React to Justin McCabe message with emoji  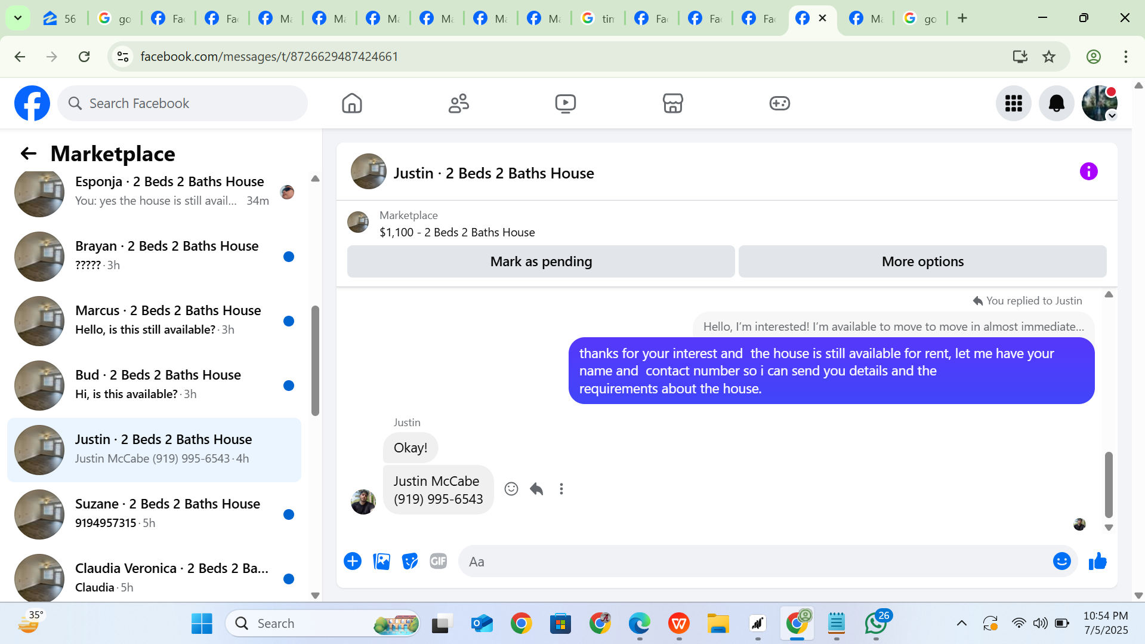pyautogui.click(x=511, y=489)
